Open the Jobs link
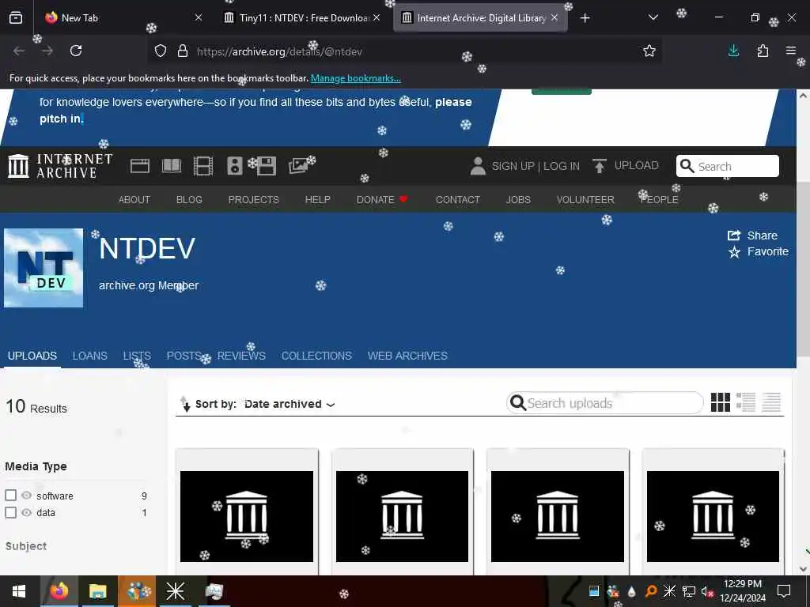Viewport: 810px width, 607px height. point(518,199)
